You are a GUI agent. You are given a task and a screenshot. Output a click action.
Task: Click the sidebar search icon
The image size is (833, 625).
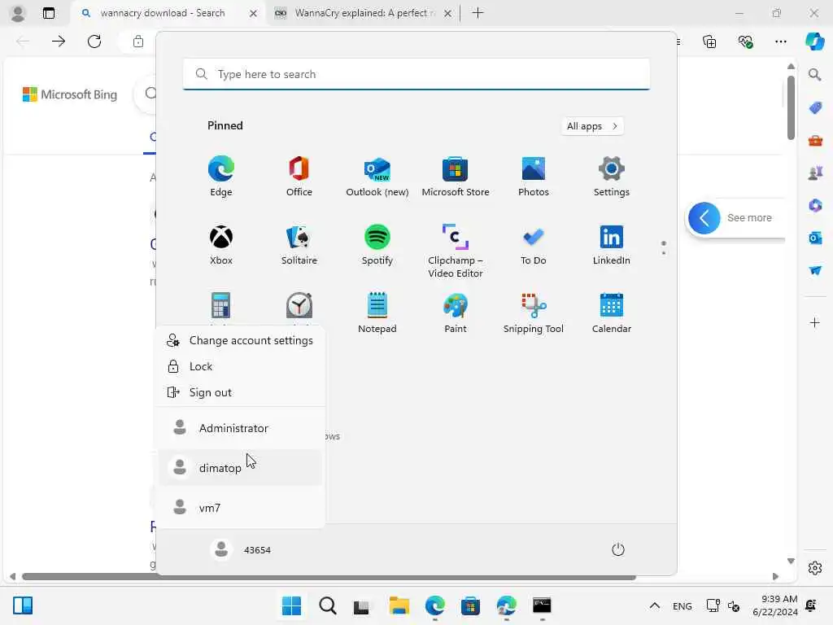point(815,74)
